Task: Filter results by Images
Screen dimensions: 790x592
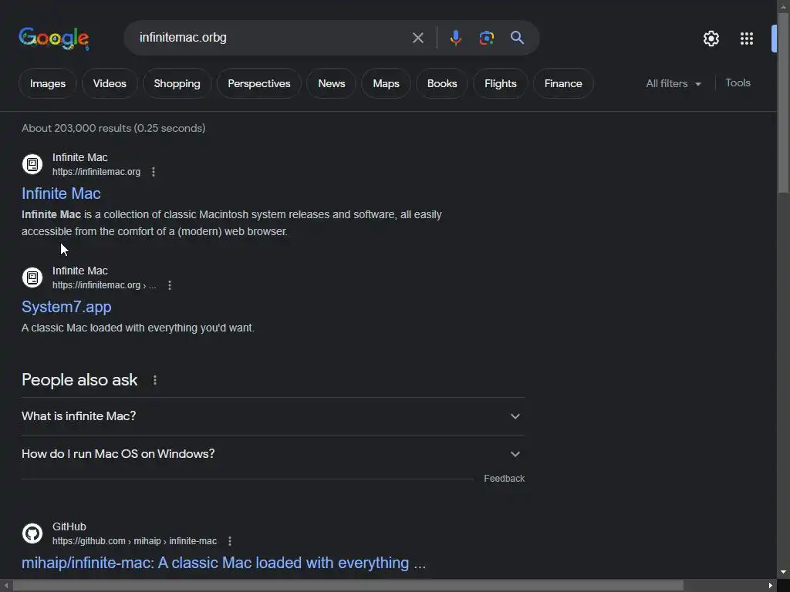Action: 48,83
